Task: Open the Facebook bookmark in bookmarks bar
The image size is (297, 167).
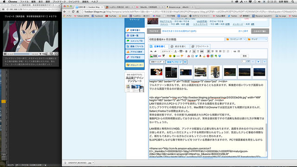Action: (97, 16)
